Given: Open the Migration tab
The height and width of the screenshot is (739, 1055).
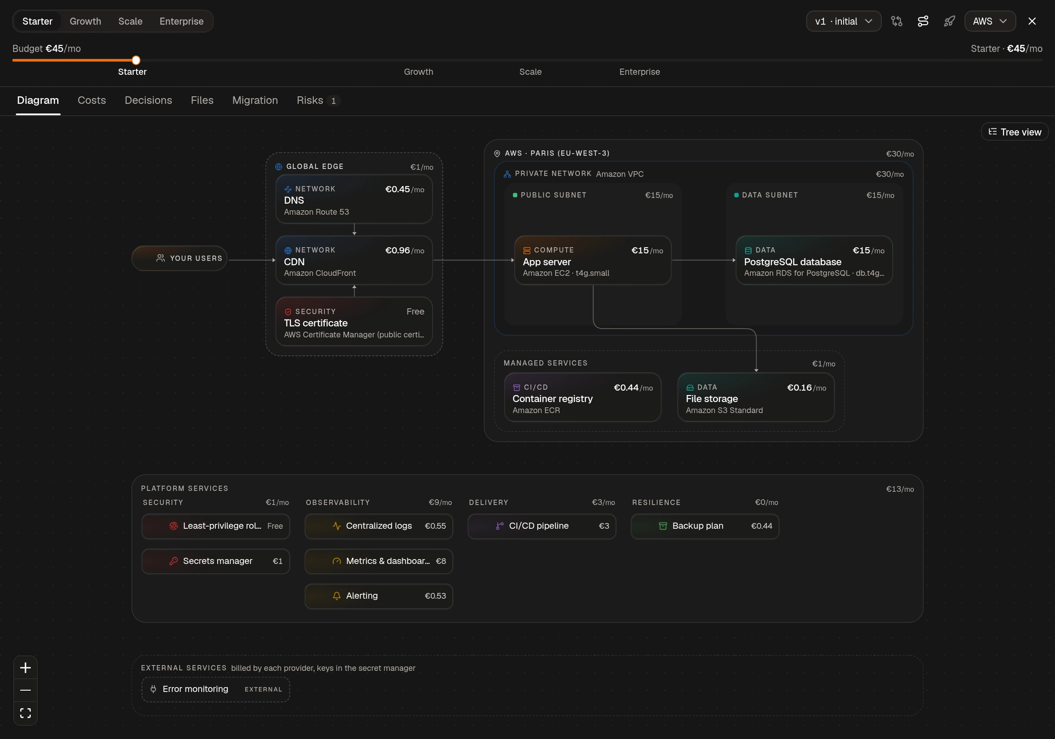Looking at the screenshot, I should (x=255, y=100).
